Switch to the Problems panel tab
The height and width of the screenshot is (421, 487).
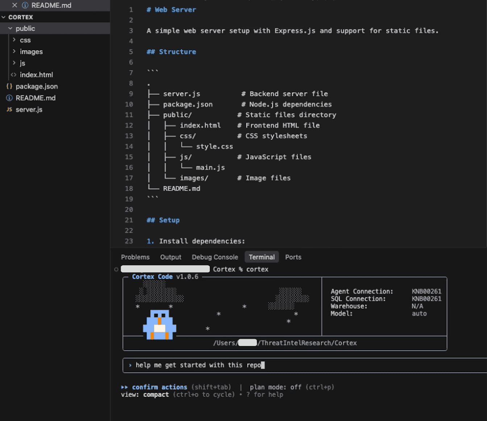pyautogui.click(x=135, y=257)
